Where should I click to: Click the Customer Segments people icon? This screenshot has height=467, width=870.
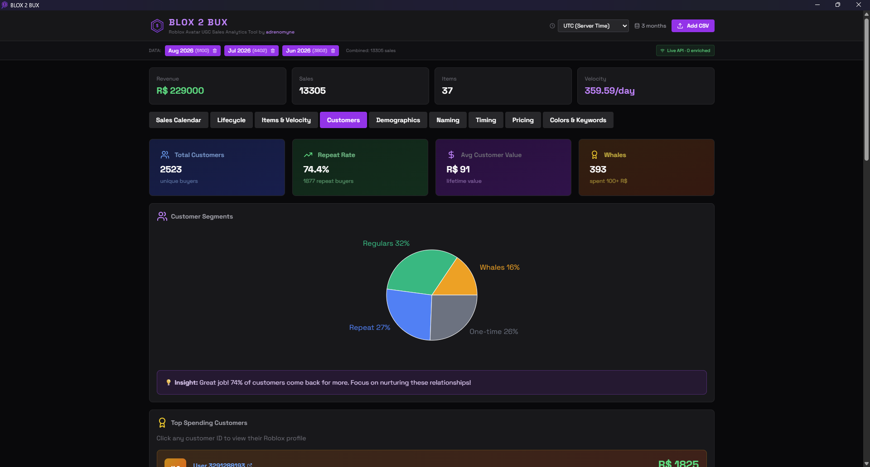pos(162,216)
